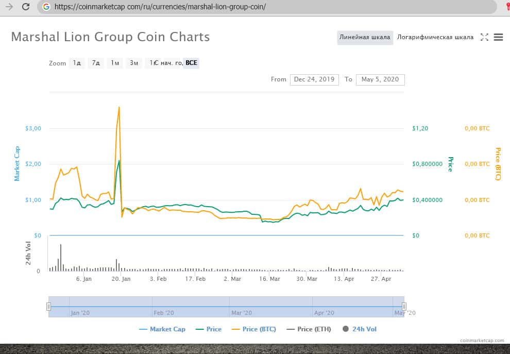Click the From date field

click(x=314, y=79)
